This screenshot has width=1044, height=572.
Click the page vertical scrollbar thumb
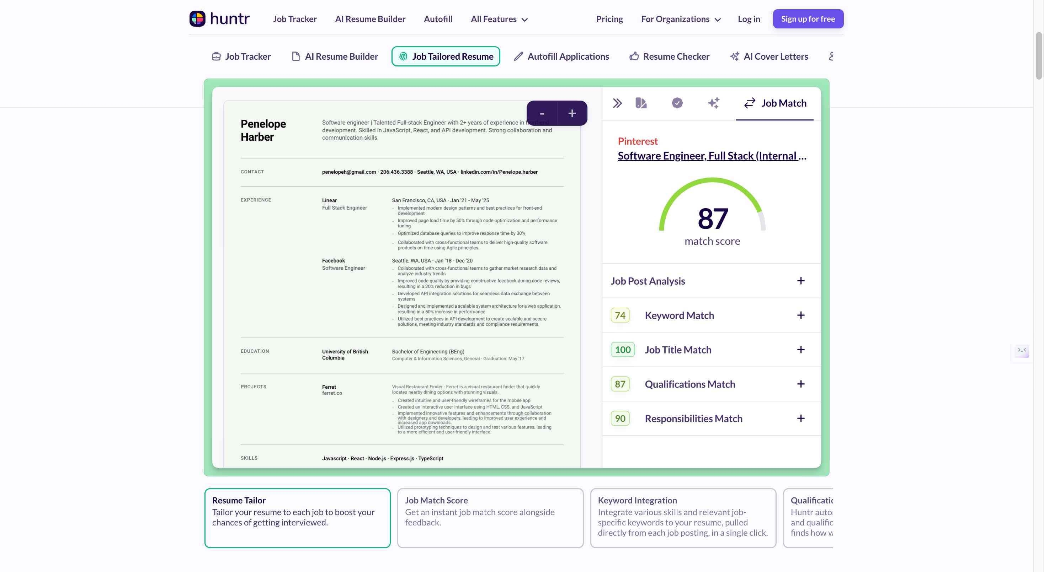point(1038,56)
